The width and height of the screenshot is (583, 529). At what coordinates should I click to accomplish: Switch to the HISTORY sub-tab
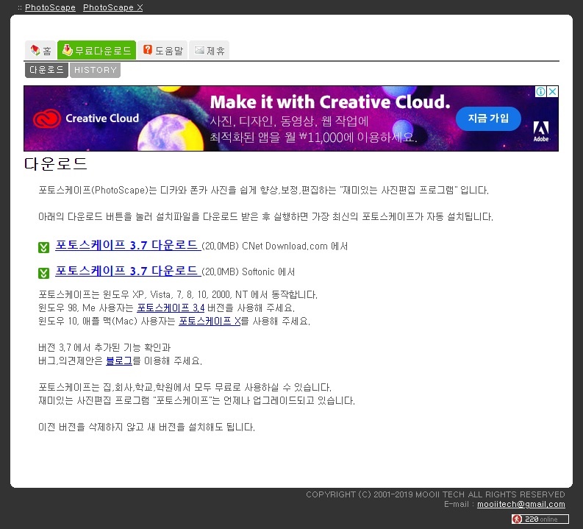pyautogui.click(x=95, y=70)
